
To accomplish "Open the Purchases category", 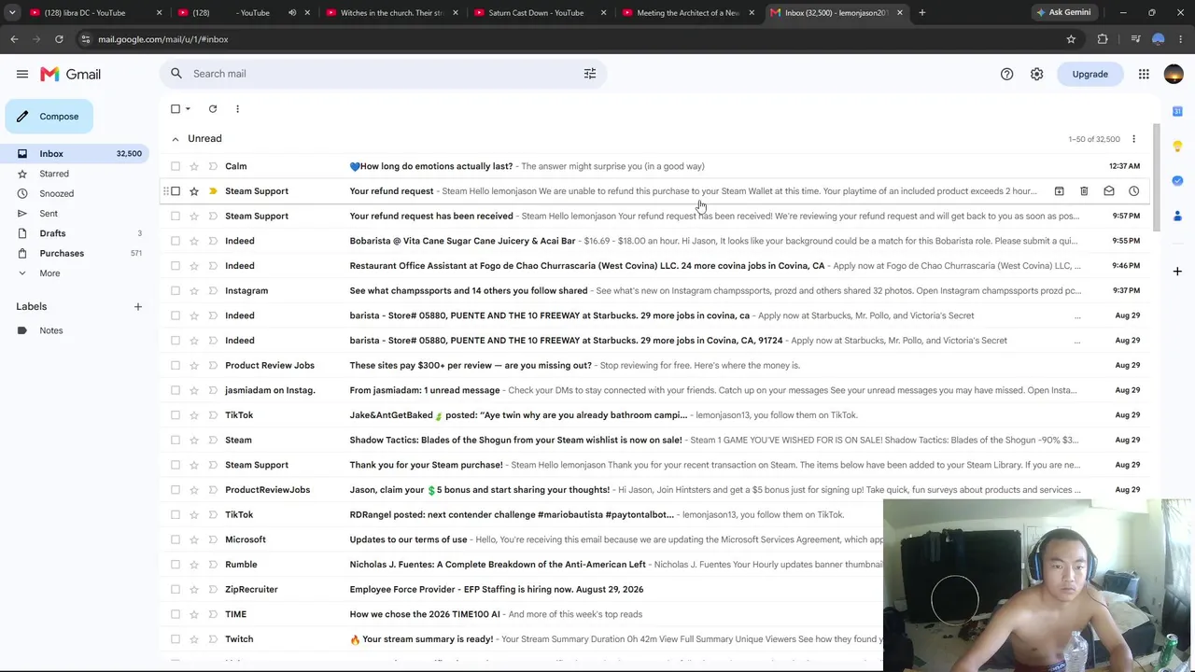I will 77,253.
